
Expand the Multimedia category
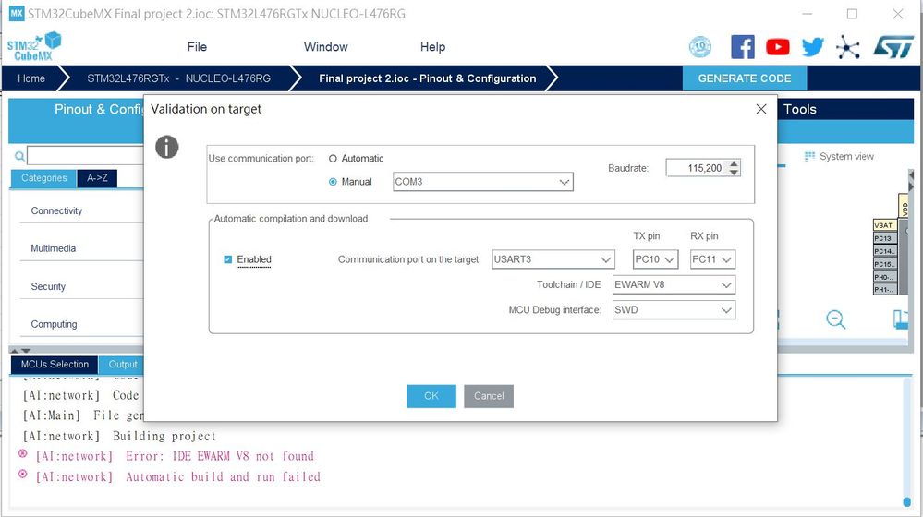53,248
